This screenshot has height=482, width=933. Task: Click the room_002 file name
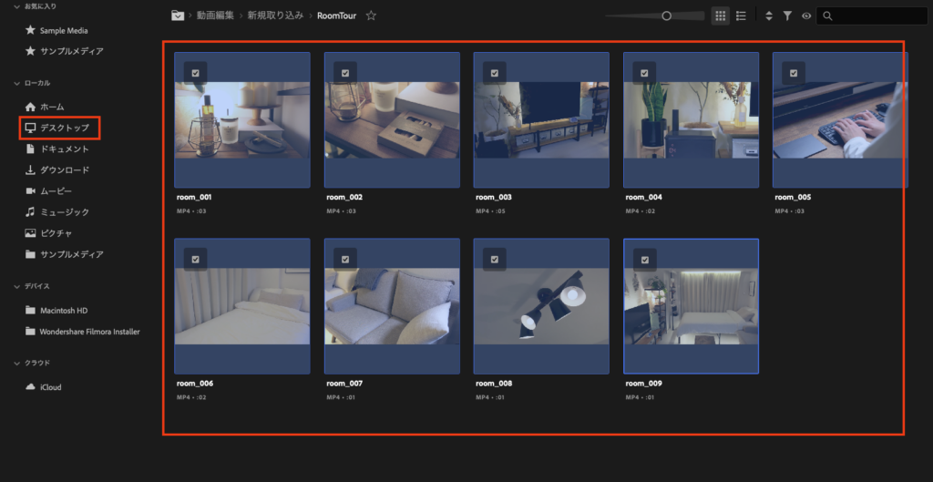(344, 197)
